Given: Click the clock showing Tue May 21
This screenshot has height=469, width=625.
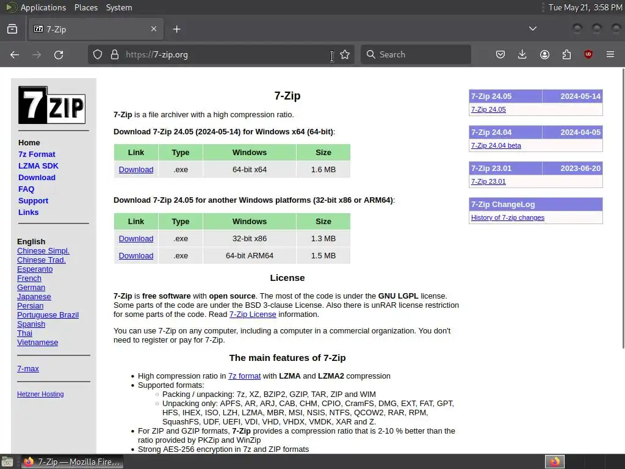Looking at the screenshot, I should (585, 7).
